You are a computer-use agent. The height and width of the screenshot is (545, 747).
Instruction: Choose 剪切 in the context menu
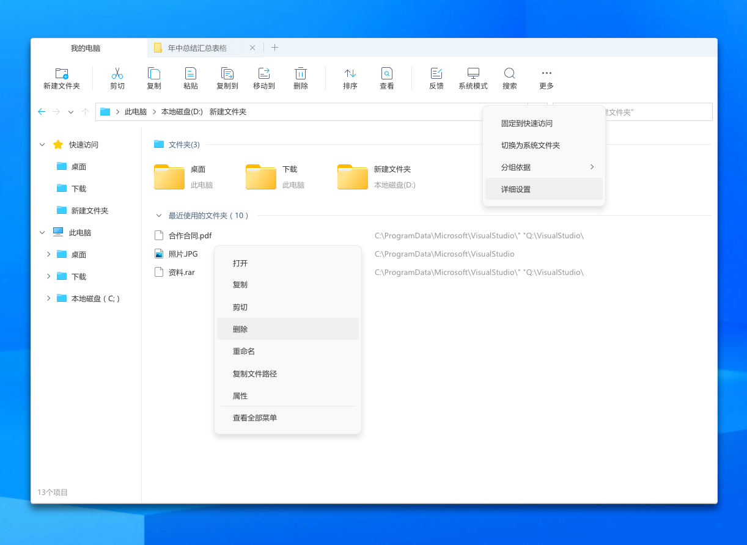tap(288, 307)
